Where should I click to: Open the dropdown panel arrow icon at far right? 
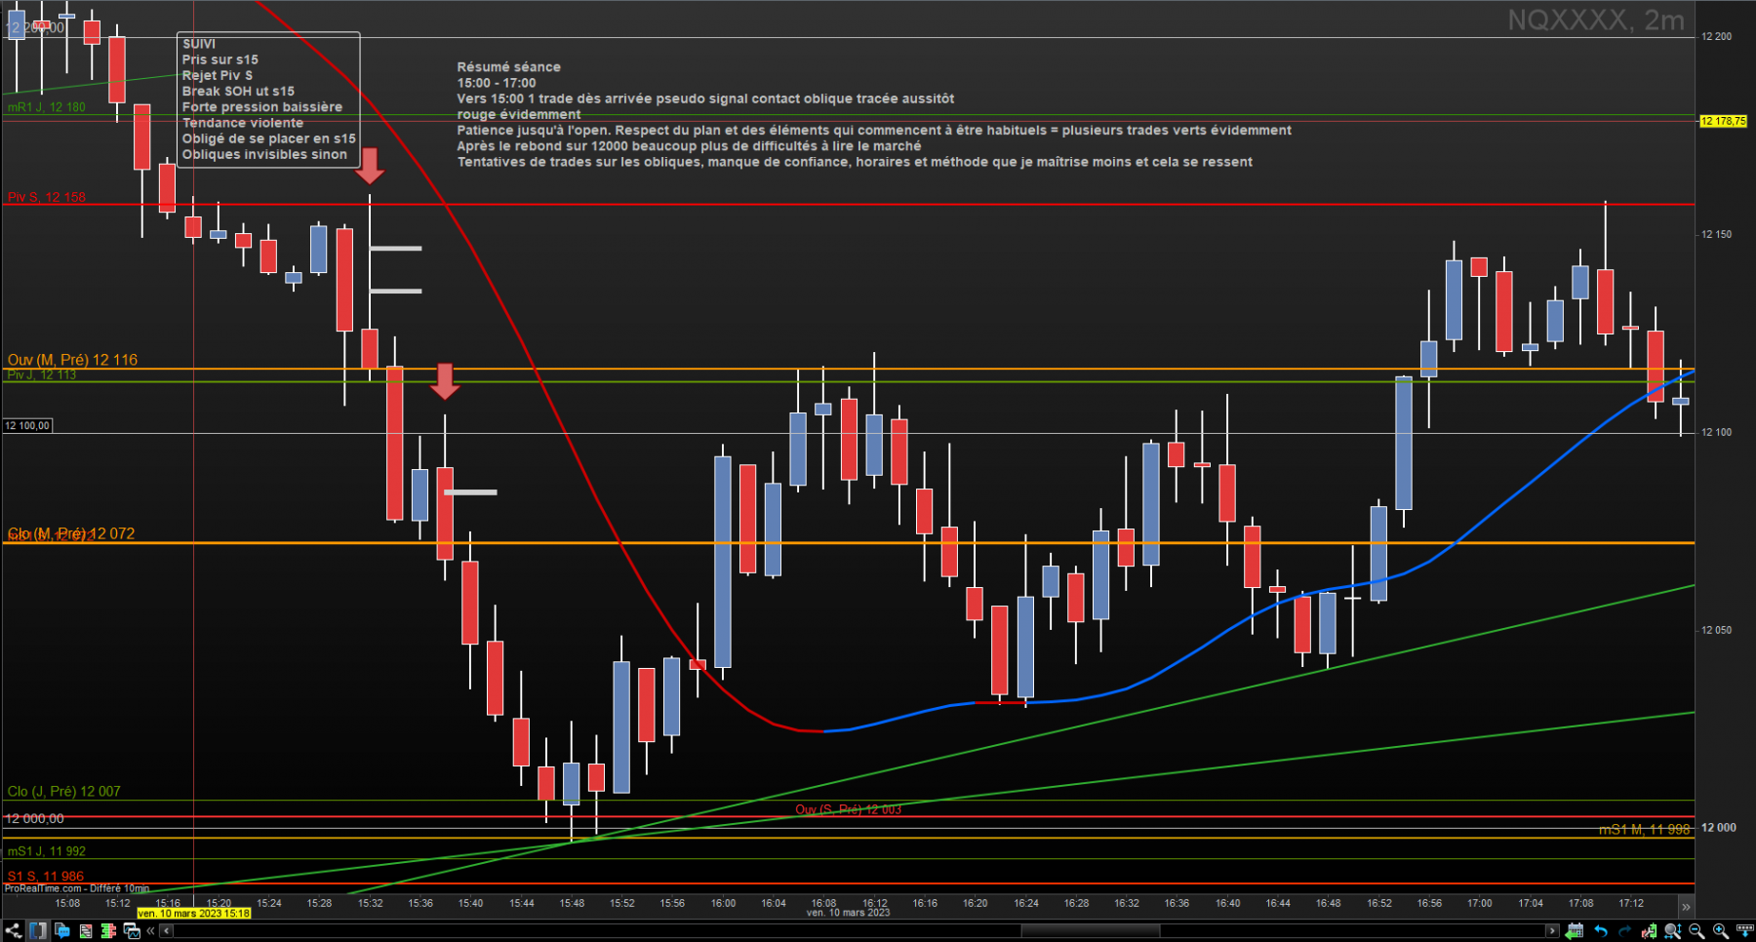1745,931
